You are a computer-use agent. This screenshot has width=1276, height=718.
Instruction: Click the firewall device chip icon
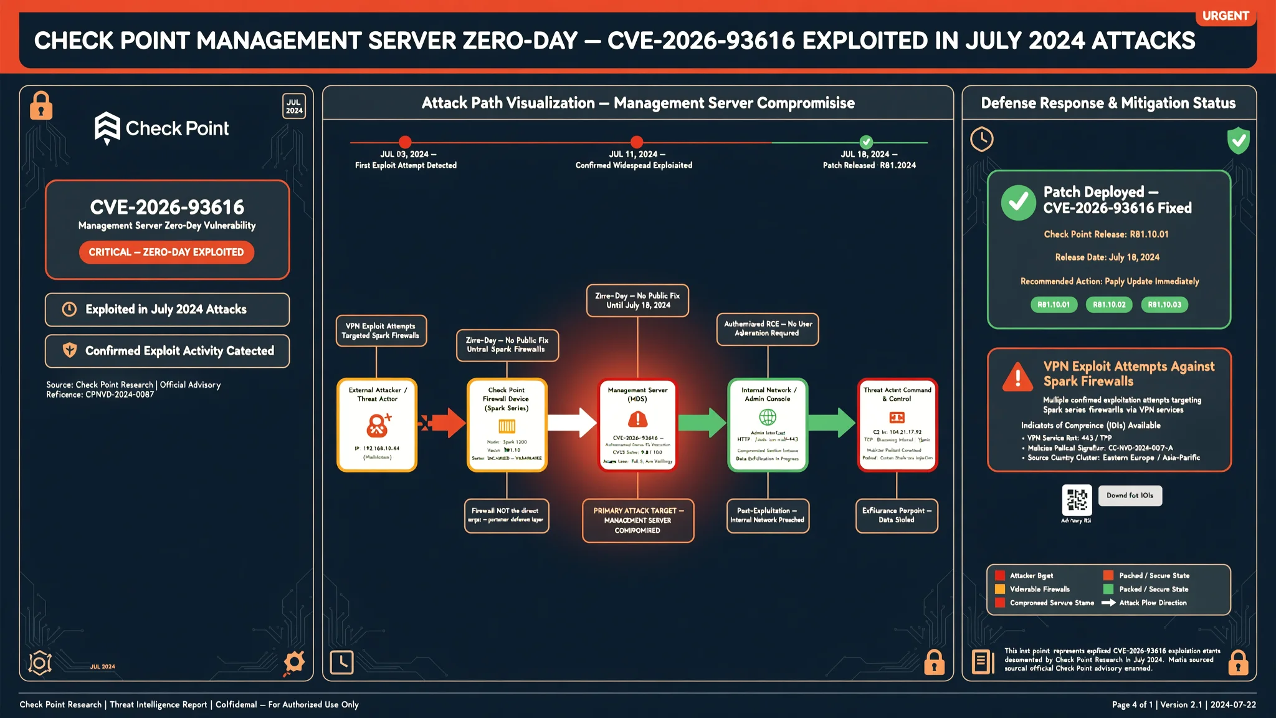(507, 426)
